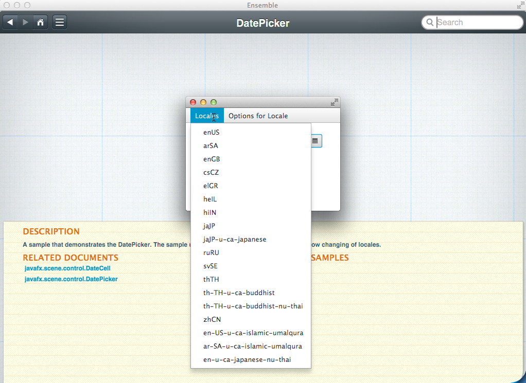Open the javafx.scene.control.DateCell document link
Viewport: 526px width, 383px height.
point(67,268)
